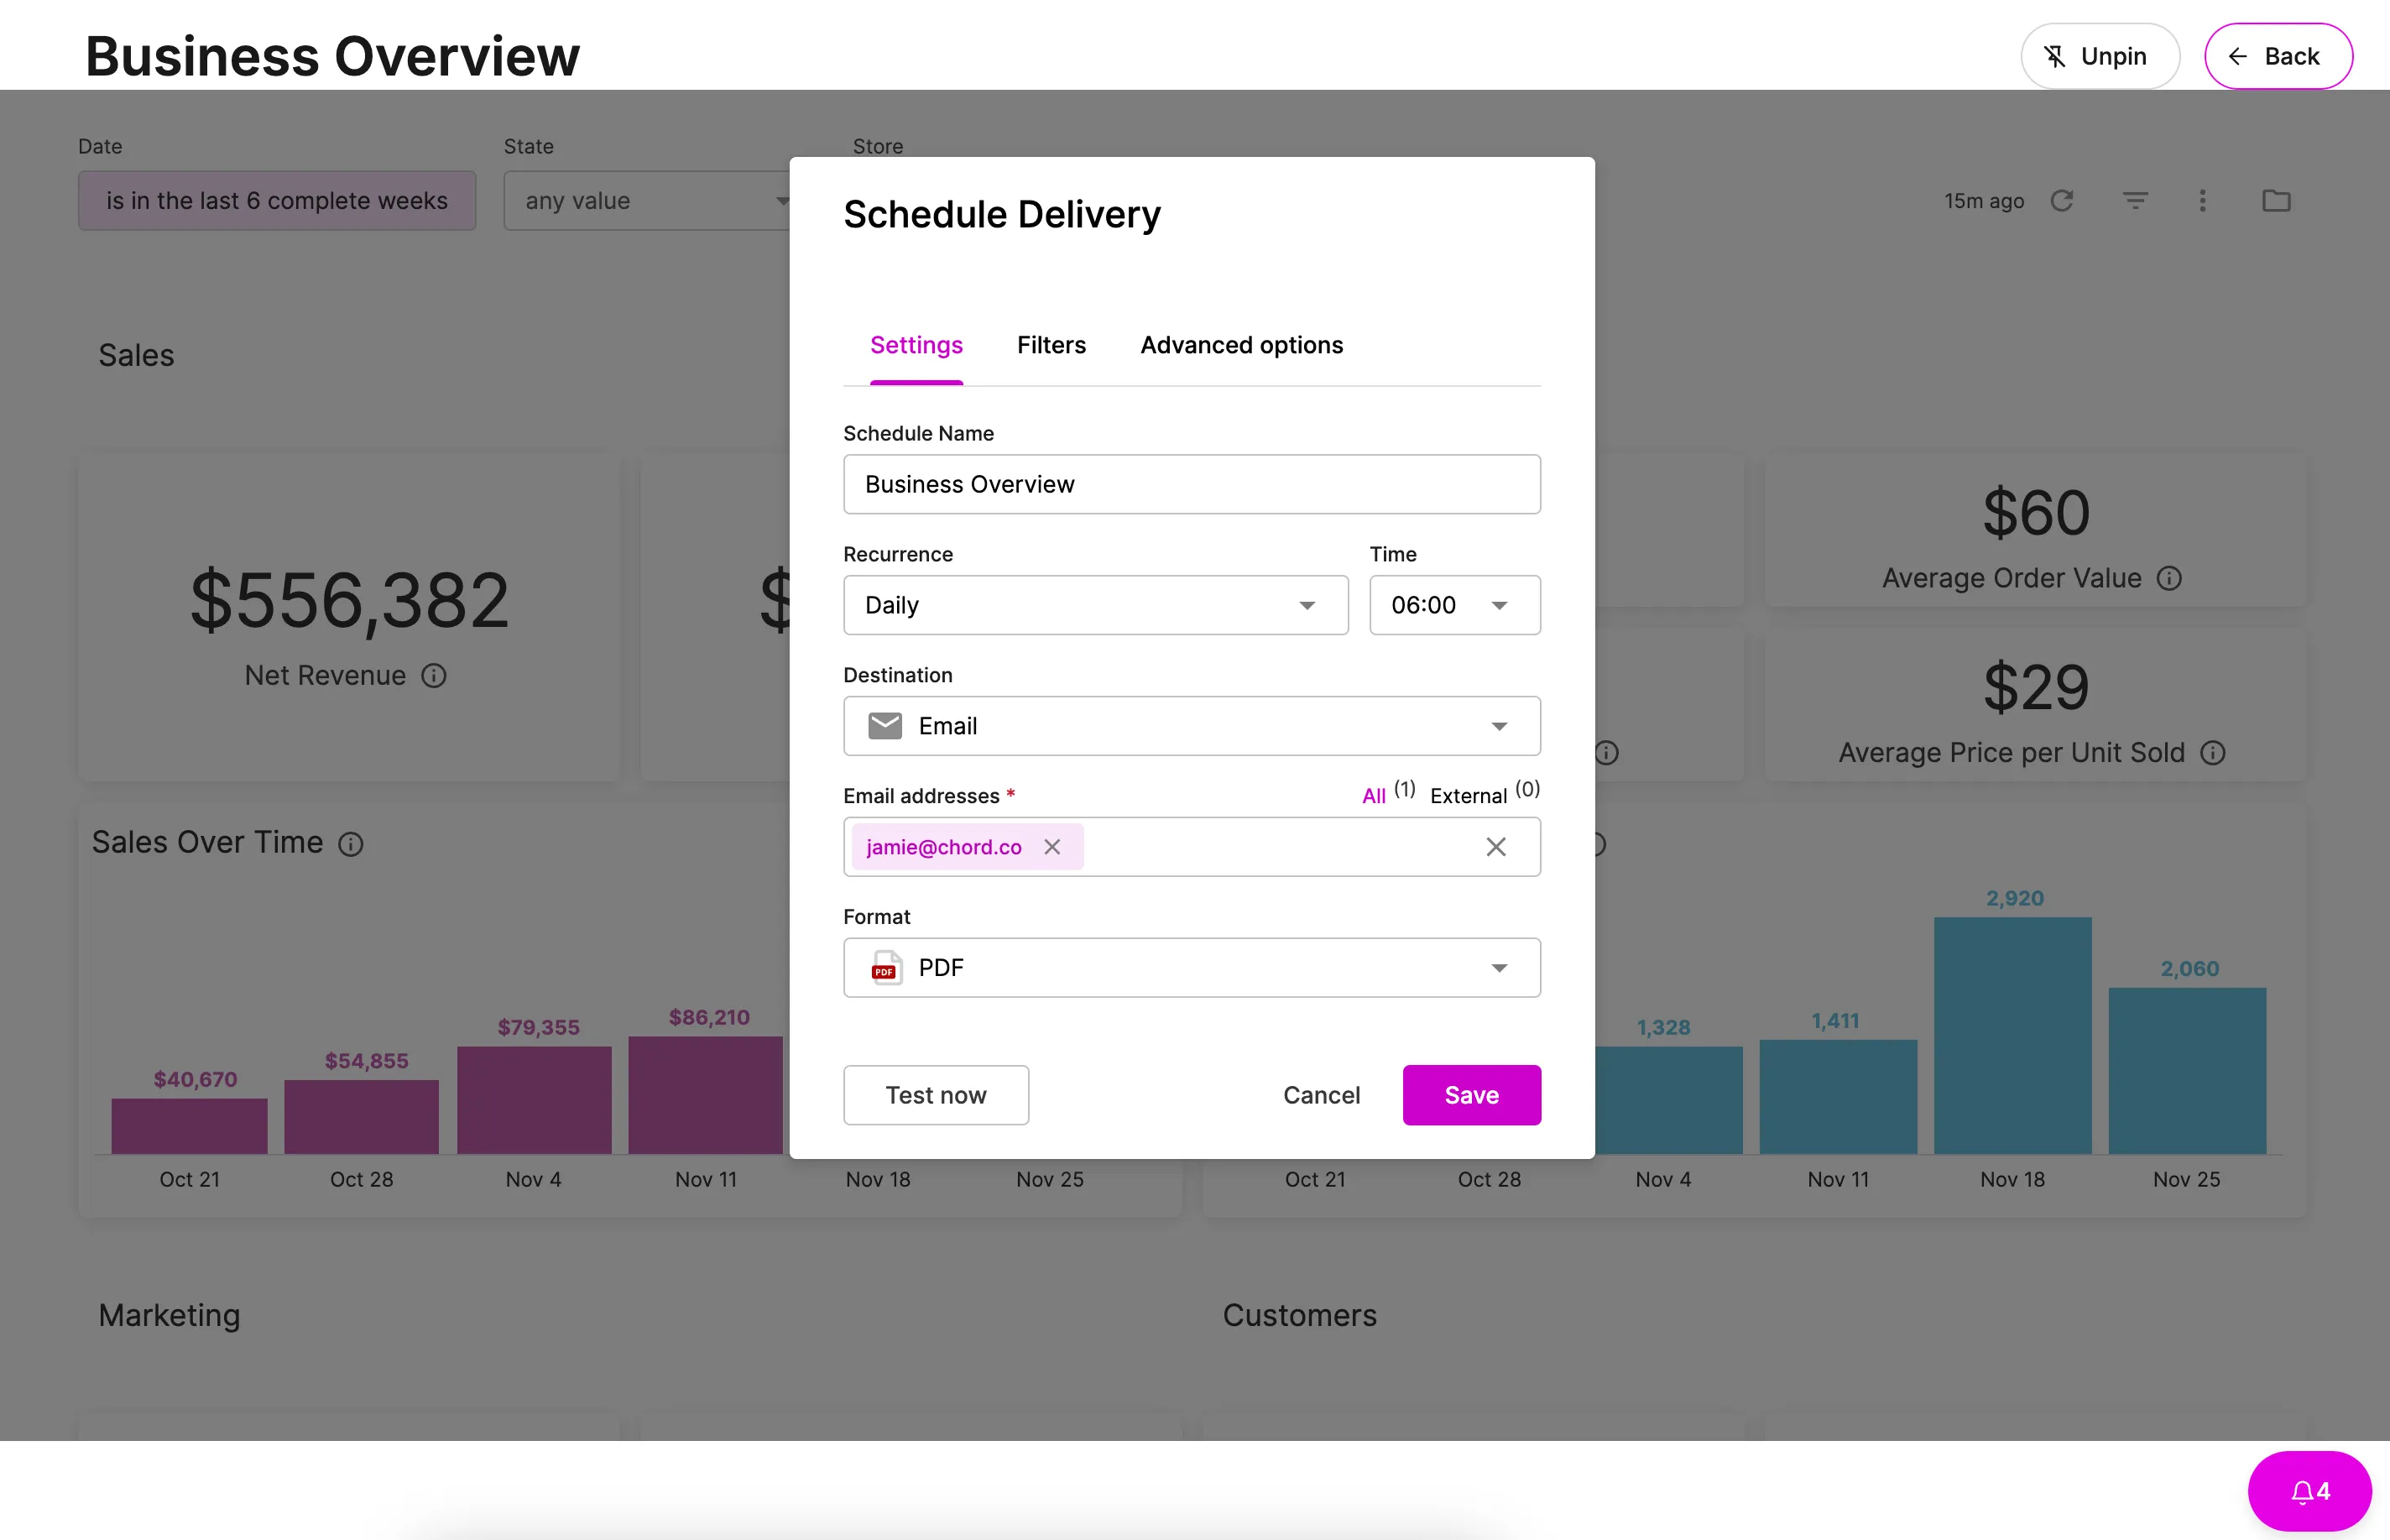Click the 2,920 bar for Nov 18

tap(2012, 1036)
